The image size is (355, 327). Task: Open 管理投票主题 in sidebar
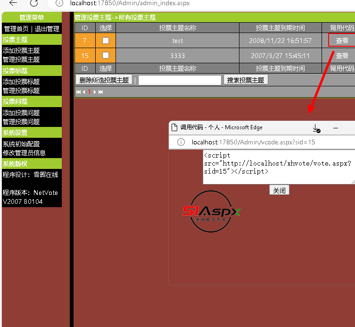coord(21,59)
